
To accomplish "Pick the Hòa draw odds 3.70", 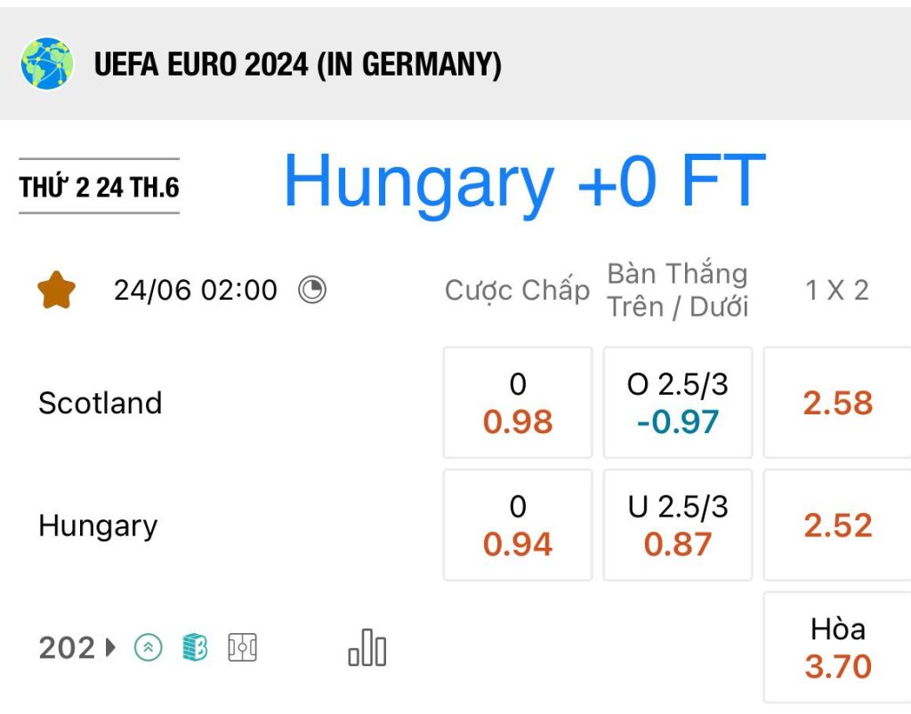I will [837, 647].
